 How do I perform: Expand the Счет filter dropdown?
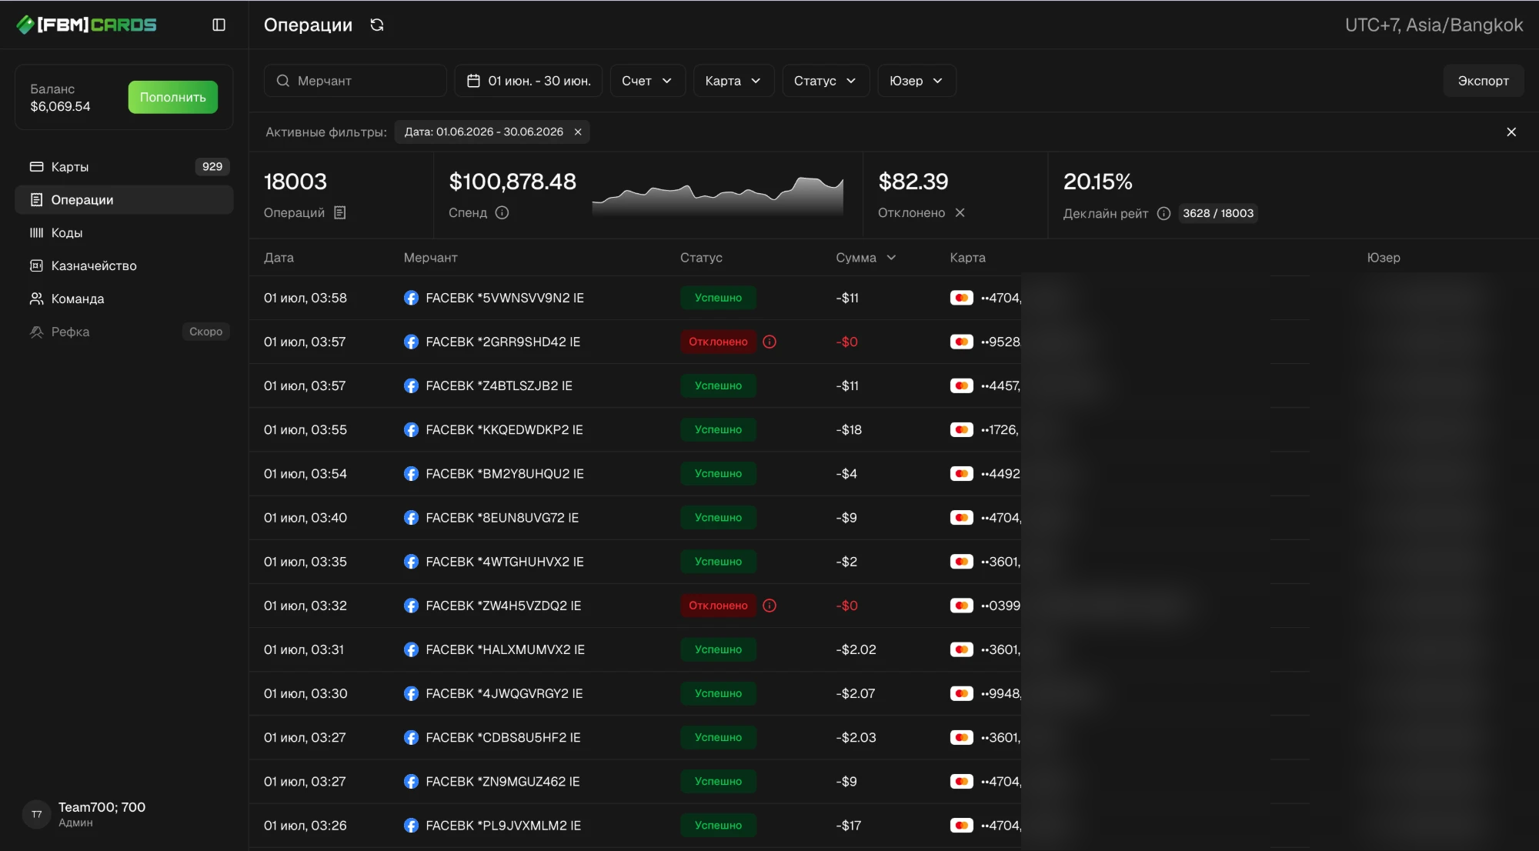point(647,81)
